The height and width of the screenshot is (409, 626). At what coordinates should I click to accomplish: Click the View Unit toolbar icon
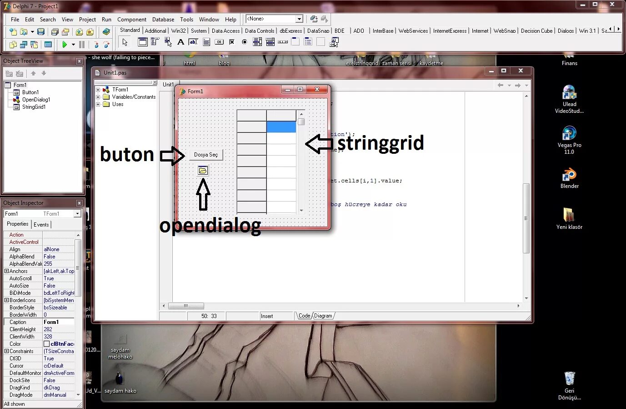[x=13, y=45]
